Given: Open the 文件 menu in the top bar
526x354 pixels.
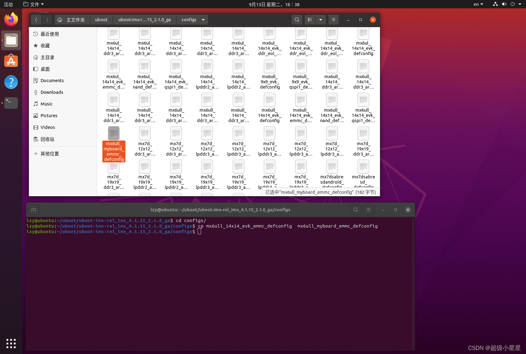Looking at the screenshot, I should tap(33, 4).
